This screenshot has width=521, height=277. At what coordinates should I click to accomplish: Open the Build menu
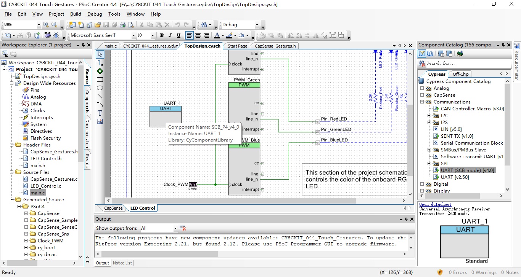pyautogui.click(x=76, y=14)
